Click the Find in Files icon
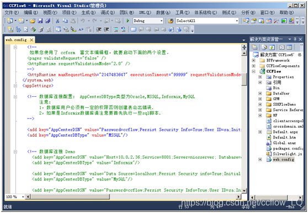This screenshot has height=213, width=308. [x=171, y=20]
